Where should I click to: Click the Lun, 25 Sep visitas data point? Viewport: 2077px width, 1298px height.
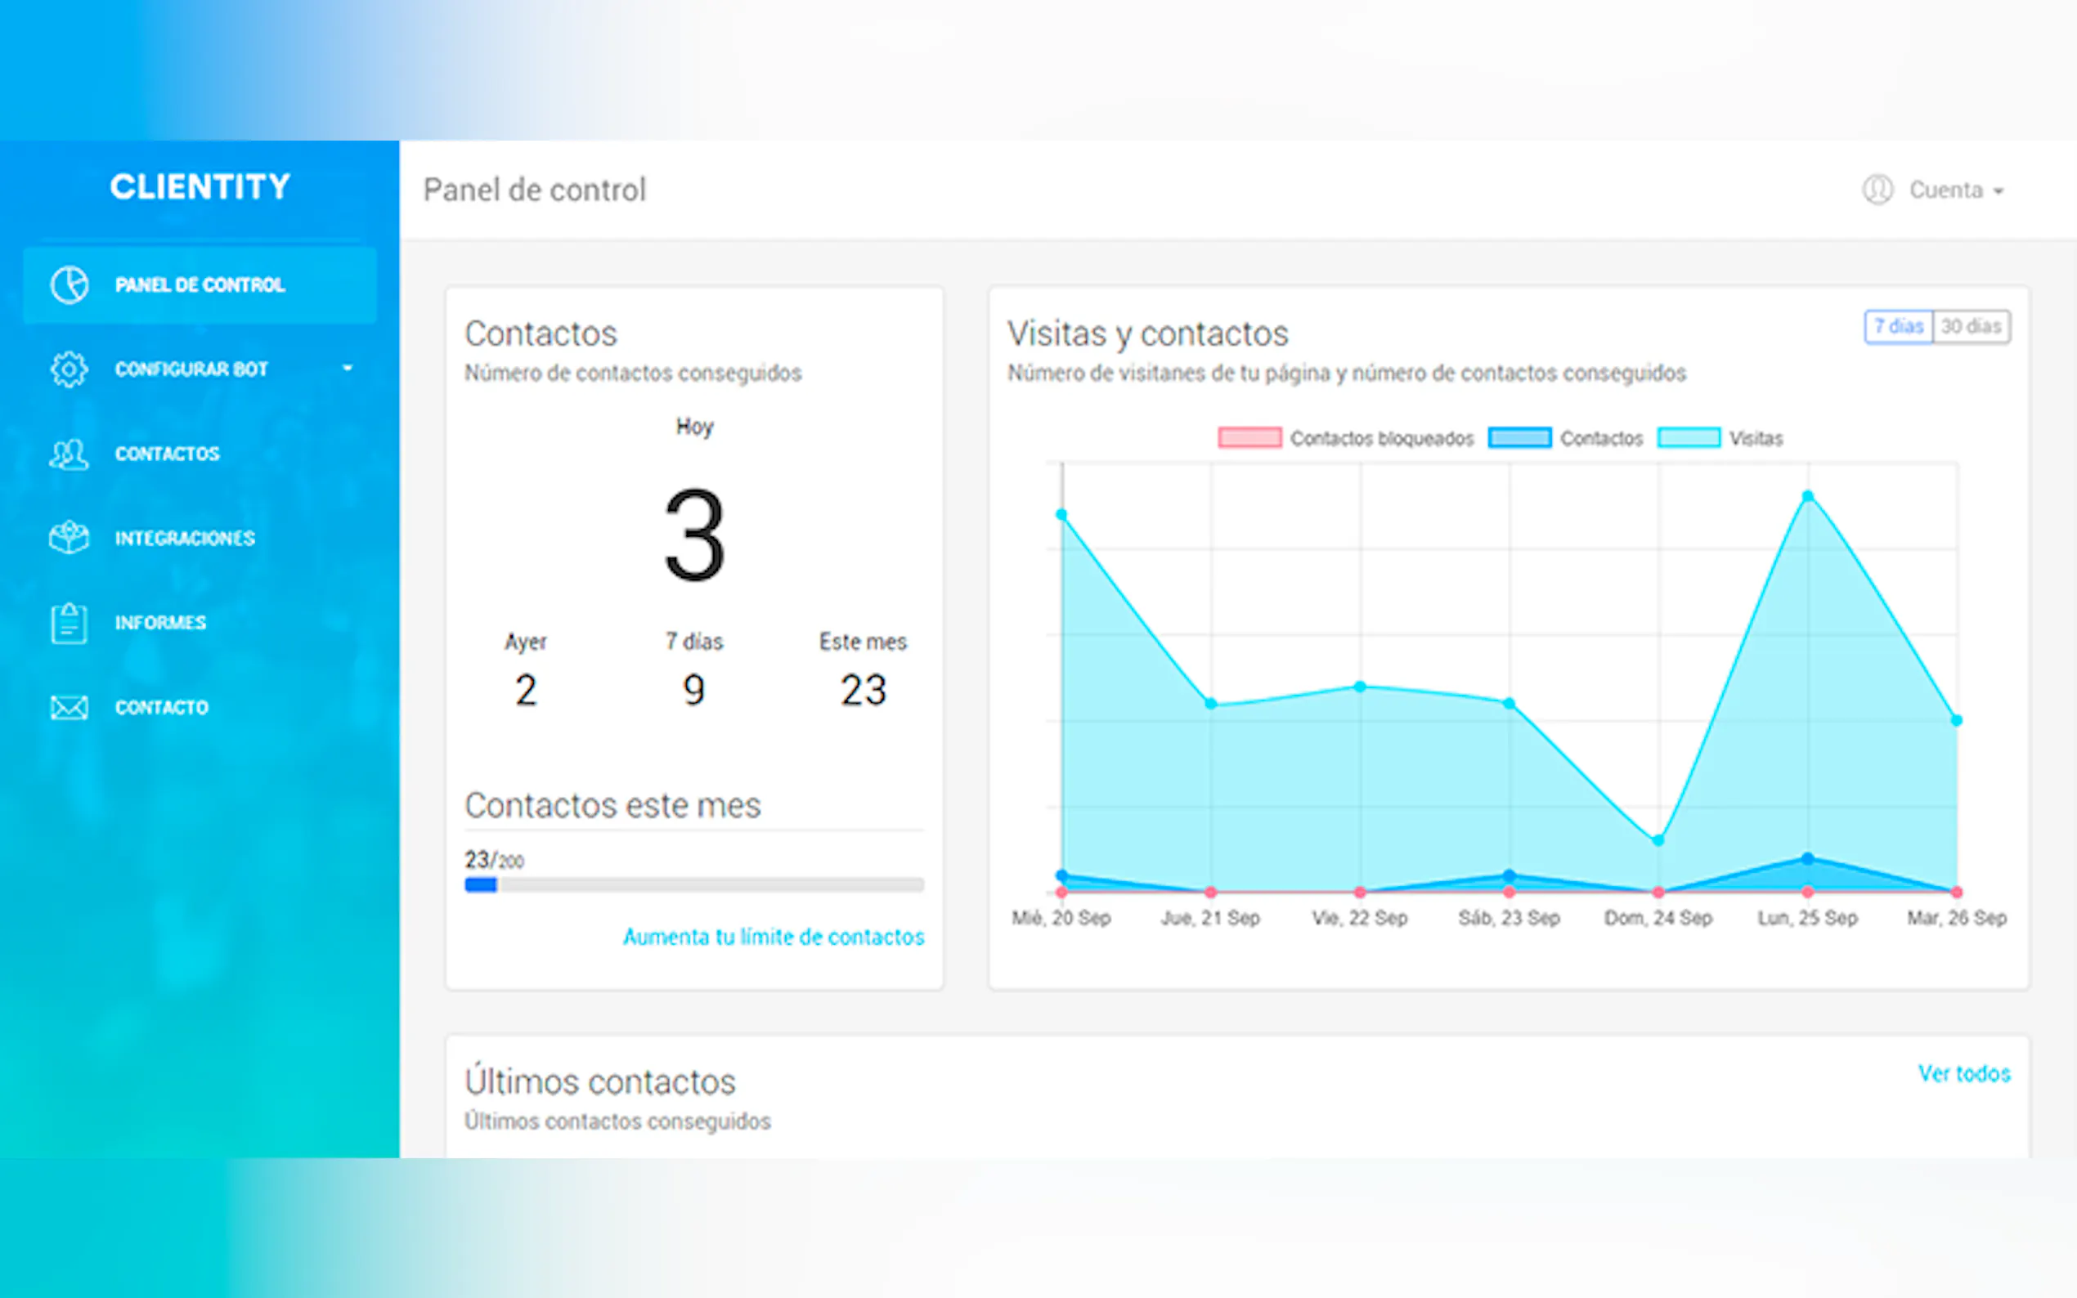coord(1807,496)
